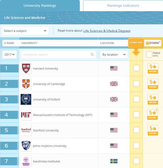Click the UK flag in Oxford's row

[x=114, y=99]
